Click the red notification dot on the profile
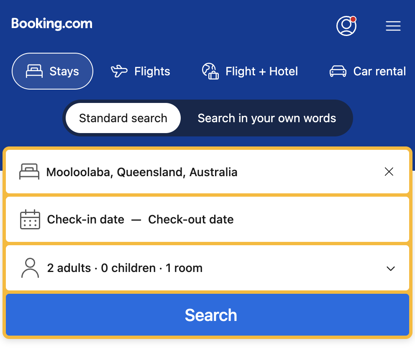Viewport: 415px width, 349px height. [353, 19]
